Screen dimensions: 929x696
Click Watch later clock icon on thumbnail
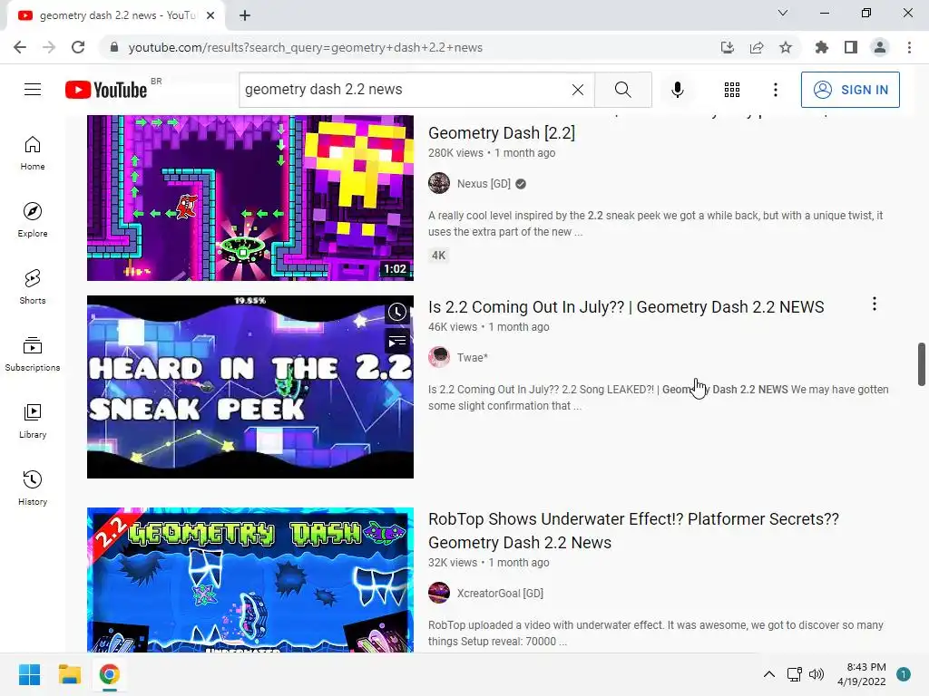point(397,312)
